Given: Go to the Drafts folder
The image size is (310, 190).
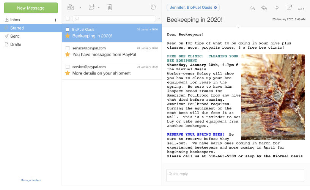Looking at the screenshot, I should [x=16, y=44].
